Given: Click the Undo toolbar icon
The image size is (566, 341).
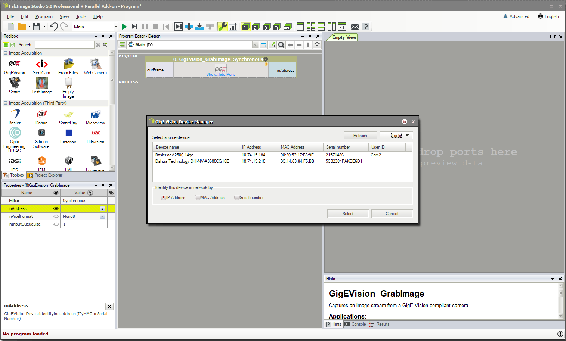Looking at the screenshot, I should 53,26.
